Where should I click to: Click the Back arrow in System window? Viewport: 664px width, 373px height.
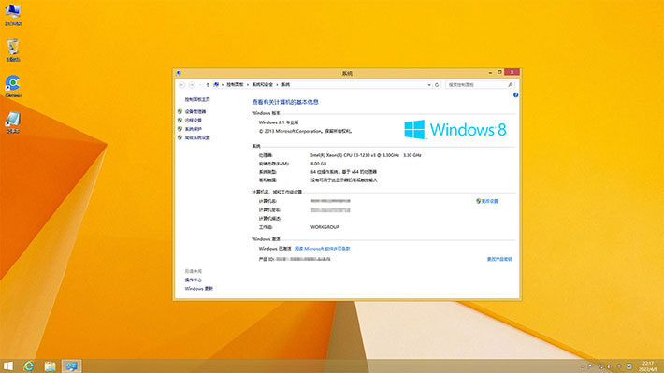[181, 85]
